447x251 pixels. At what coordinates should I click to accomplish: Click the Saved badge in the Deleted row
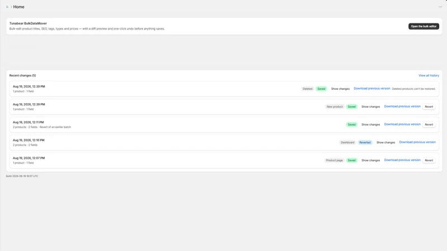321,89
